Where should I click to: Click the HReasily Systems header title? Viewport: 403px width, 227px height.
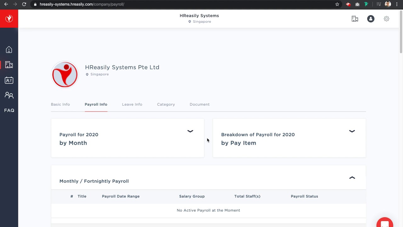[199, 15]
